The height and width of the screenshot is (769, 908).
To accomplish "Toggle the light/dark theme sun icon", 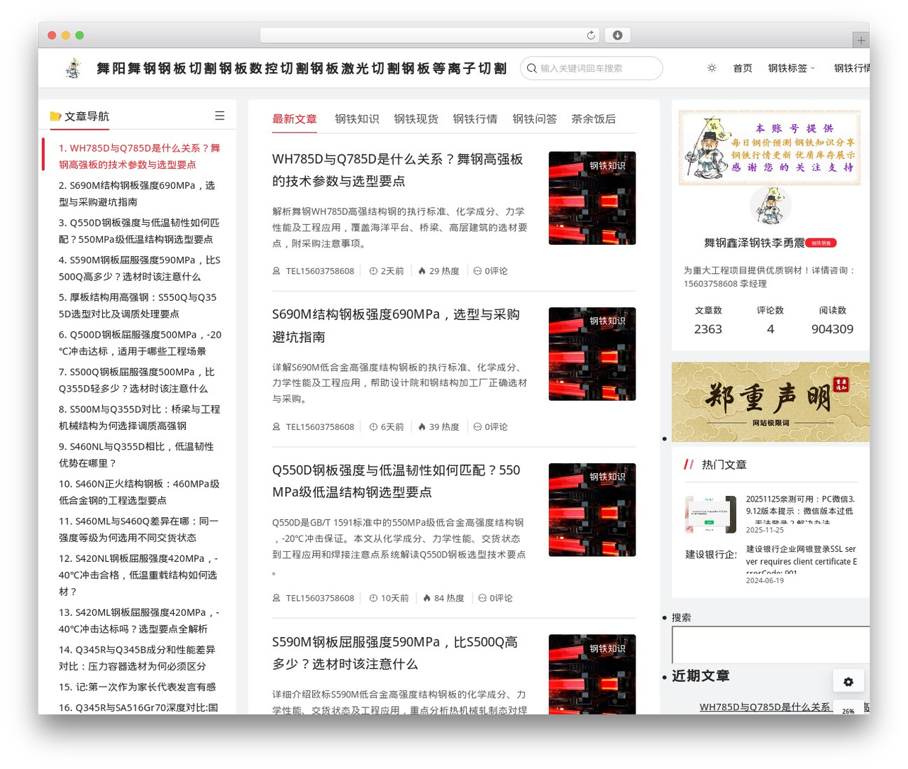I will [712, 68].
